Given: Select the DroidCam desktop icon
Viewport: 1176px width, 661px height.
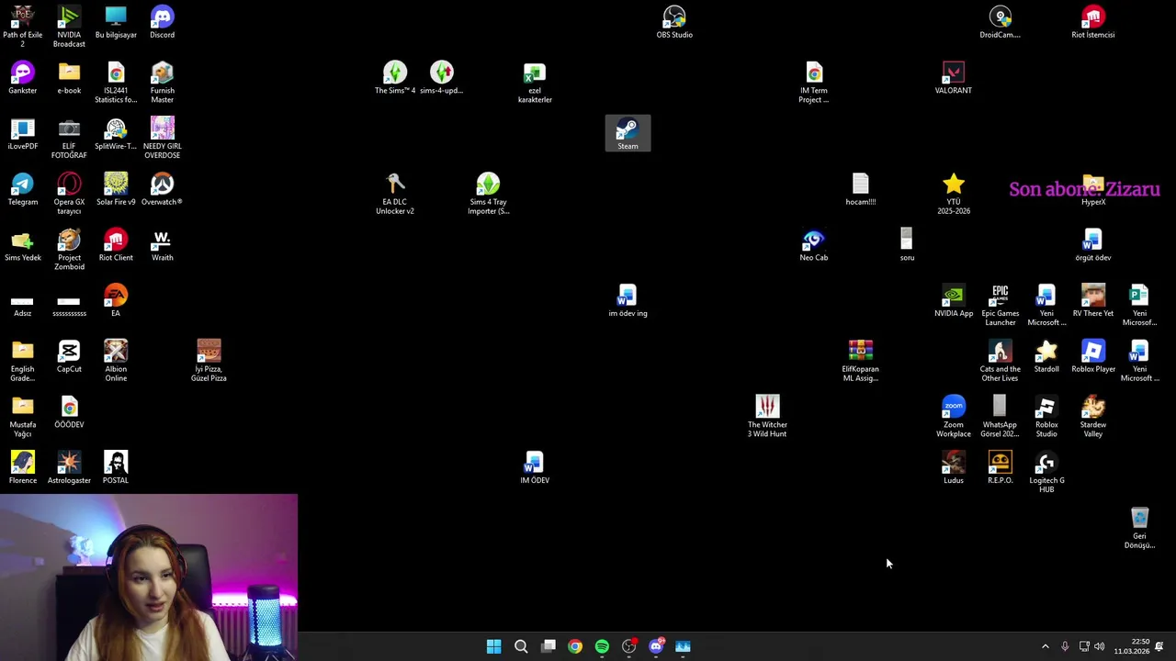Looking at the screenshot, I should (x=1000, y=22).
